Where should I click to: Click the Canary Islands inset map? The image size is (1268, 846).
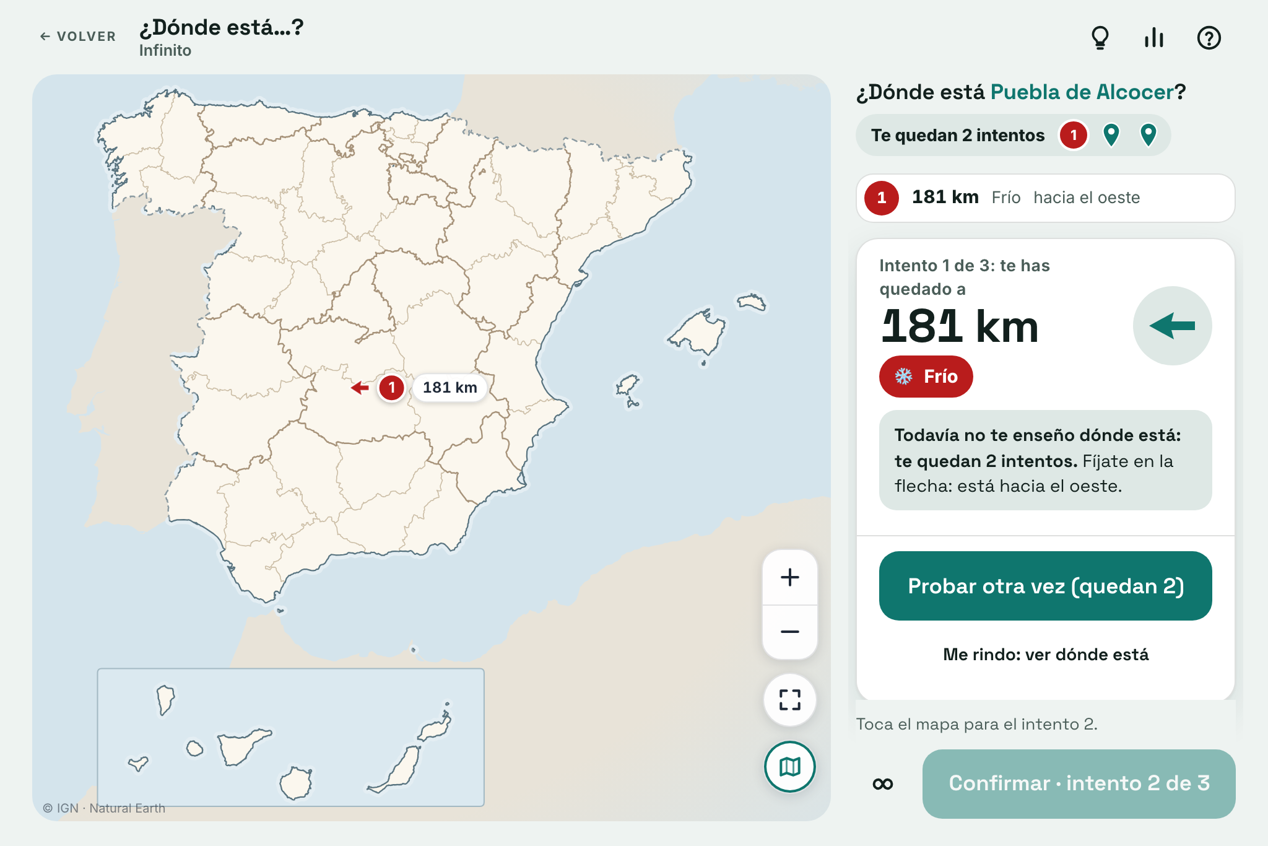pyautogui.click(x=291, y=737)
